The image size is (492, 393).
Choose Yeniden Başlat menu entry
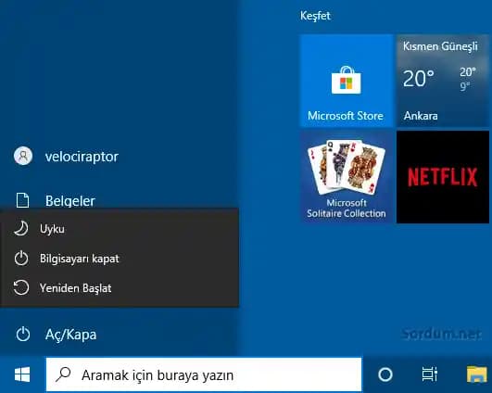(120, 288)
